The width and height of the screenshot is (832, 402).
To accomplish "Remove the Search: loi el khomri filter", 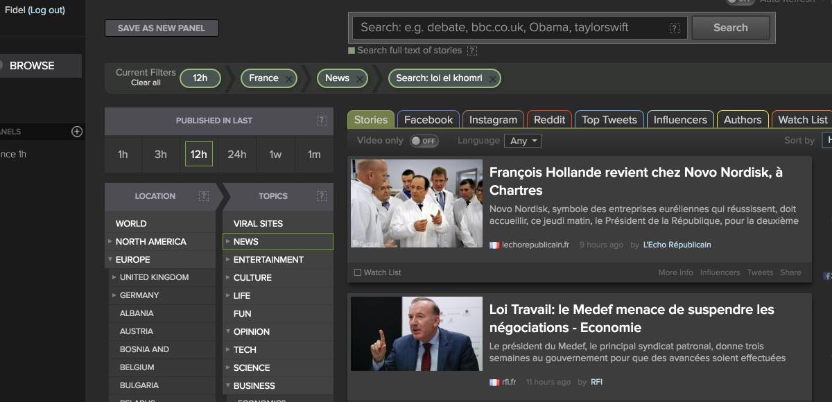I will (492, 79).
